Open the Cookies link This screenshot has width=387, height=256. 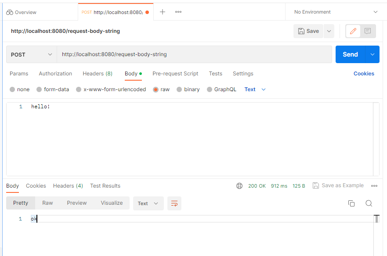(x=364, y=73)
